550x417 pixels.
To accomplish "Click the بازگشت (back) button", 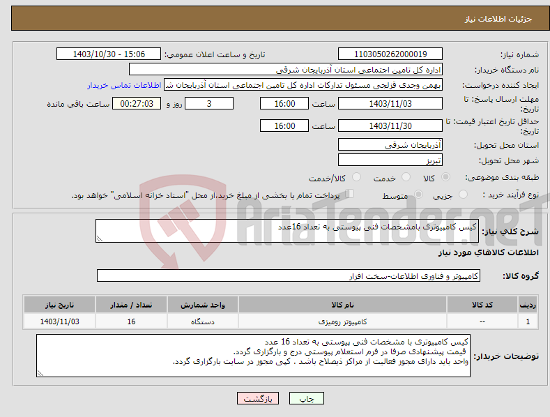I will [258, 399].
